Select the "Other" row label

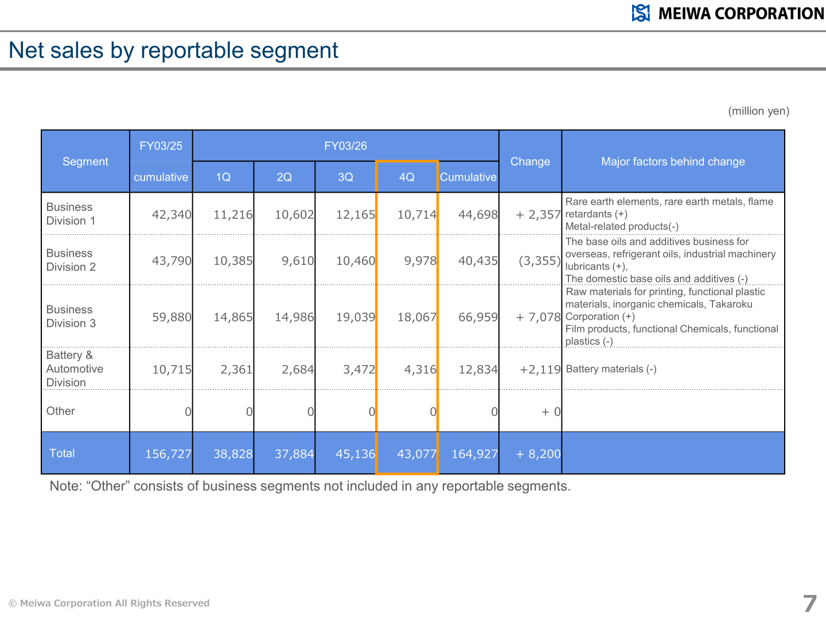tap(61, 411)
